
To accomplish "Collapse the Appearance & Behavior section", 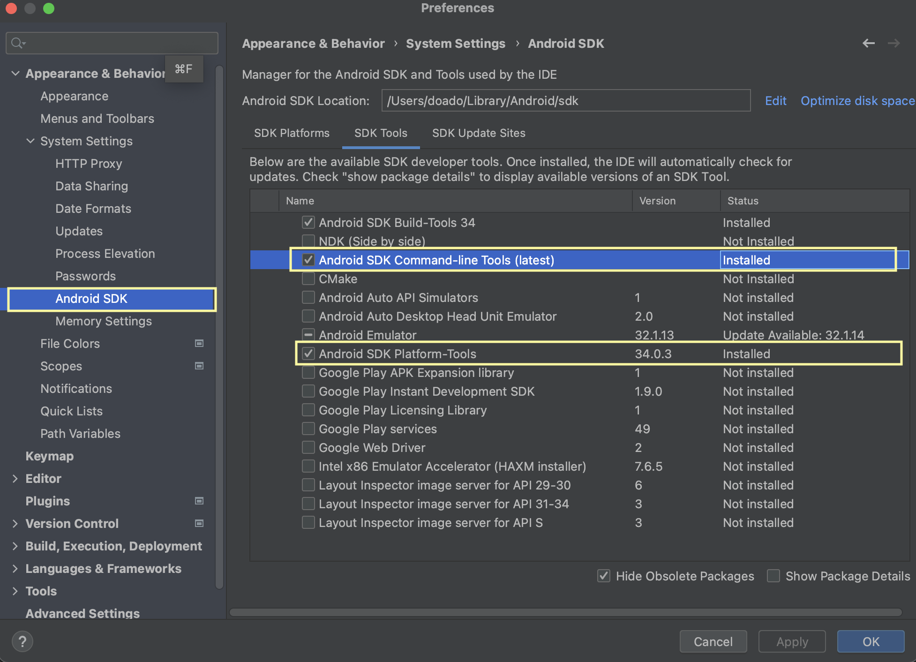I will (15, 73).
